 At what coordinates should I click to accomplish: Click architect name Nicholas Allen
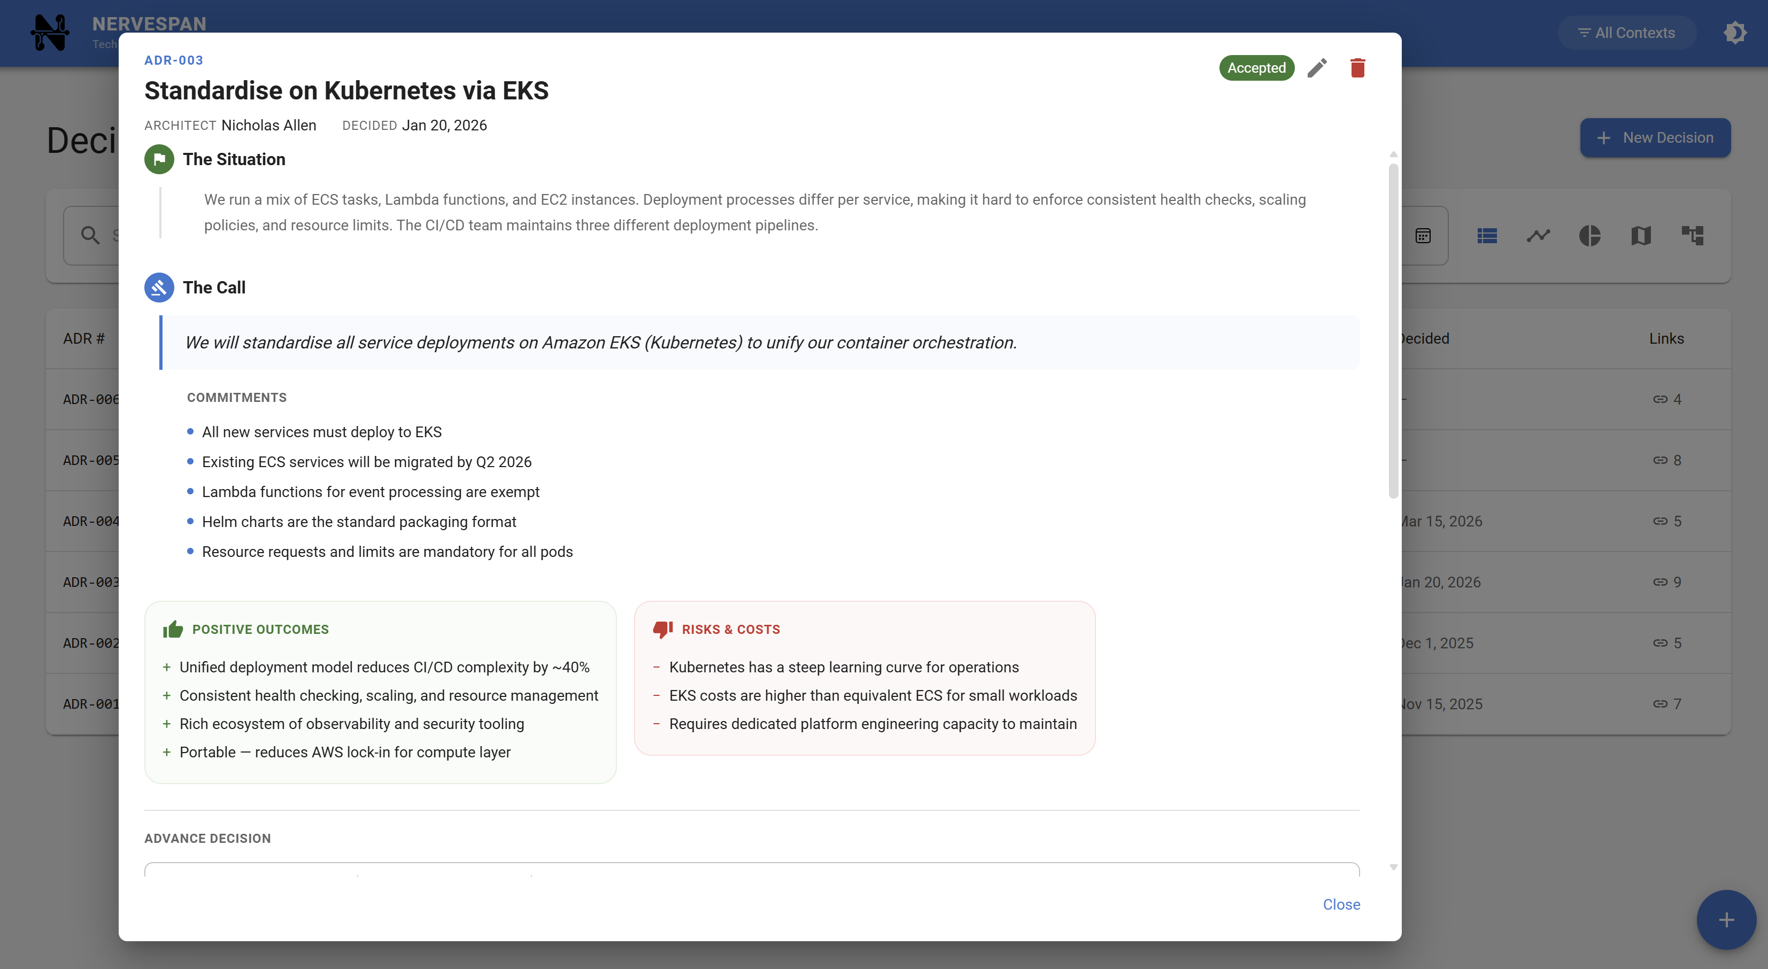tap(269, 125)
